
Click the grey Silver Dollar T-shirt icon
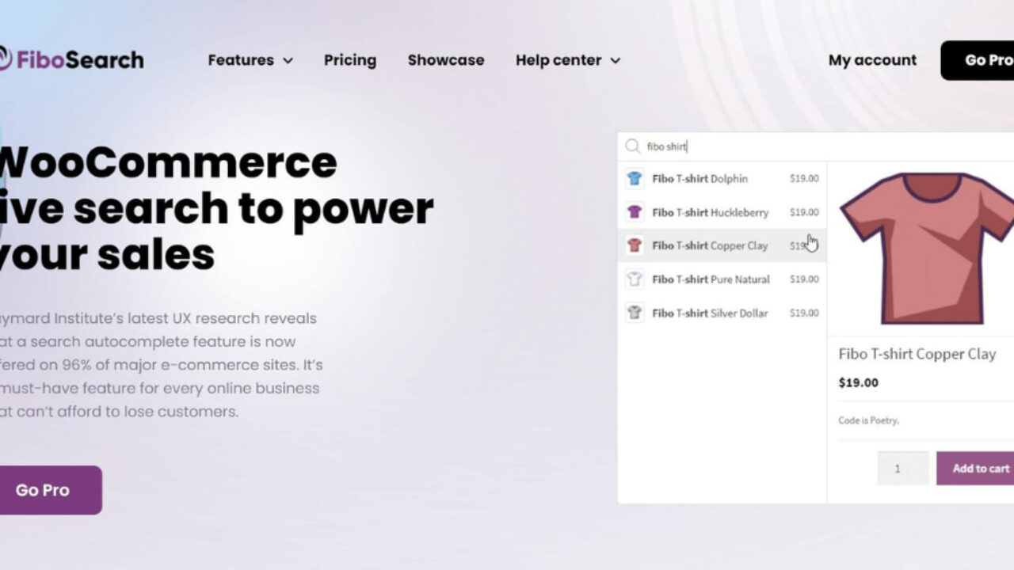(635, 313)
